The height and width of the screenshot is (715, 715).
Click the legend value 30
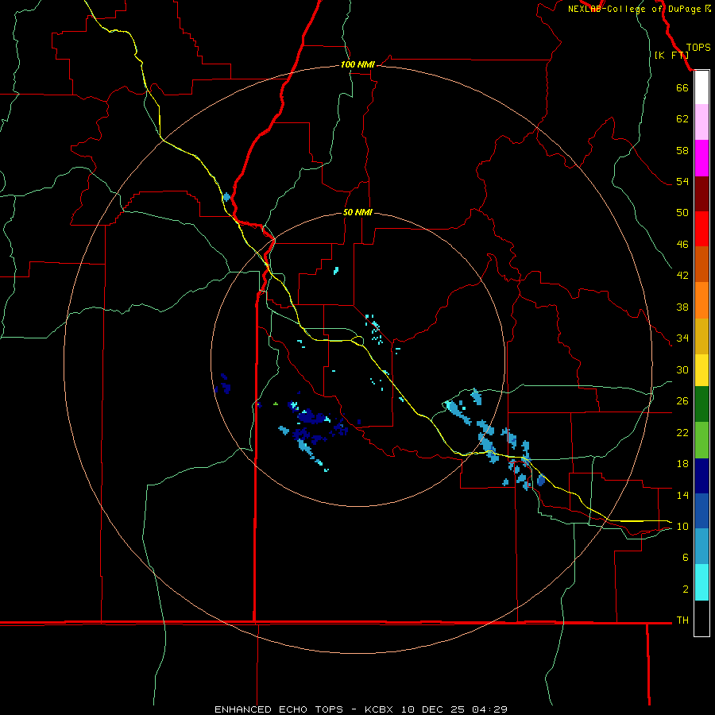point(682,369)
